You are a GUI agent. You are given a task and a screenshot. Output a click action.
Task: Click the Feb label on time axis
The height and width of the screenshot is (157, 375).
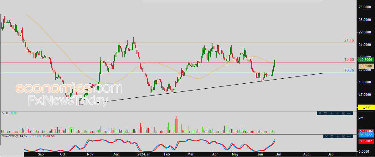167,155
